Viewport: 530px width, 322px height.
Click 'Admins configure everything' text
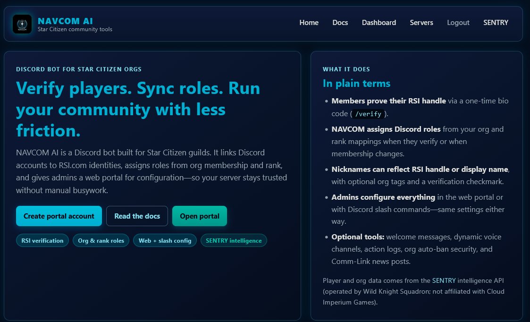coord(383,197)
